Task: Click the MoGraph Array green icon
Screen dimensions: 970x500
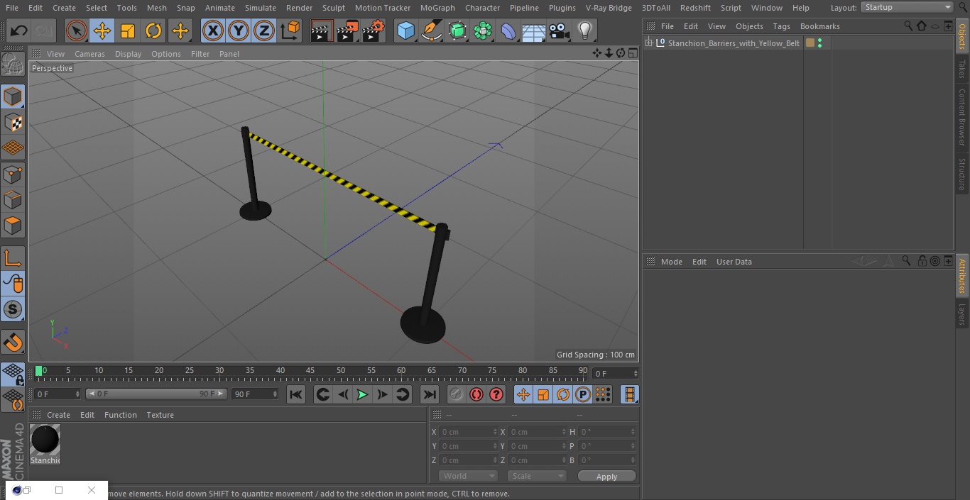Action: coord(483,31)
